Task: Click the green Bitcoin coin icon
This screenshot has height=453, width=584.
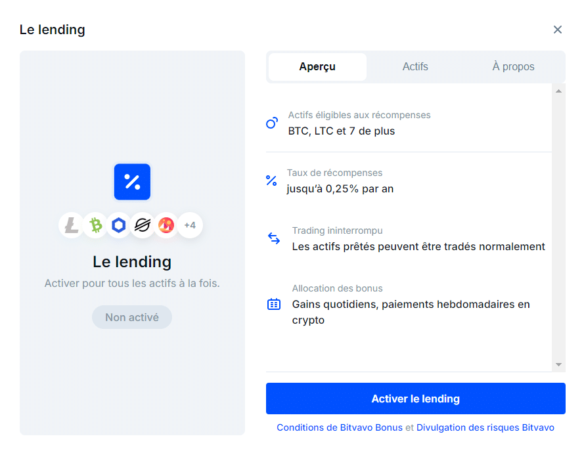Action: click(x=95, y=225)
